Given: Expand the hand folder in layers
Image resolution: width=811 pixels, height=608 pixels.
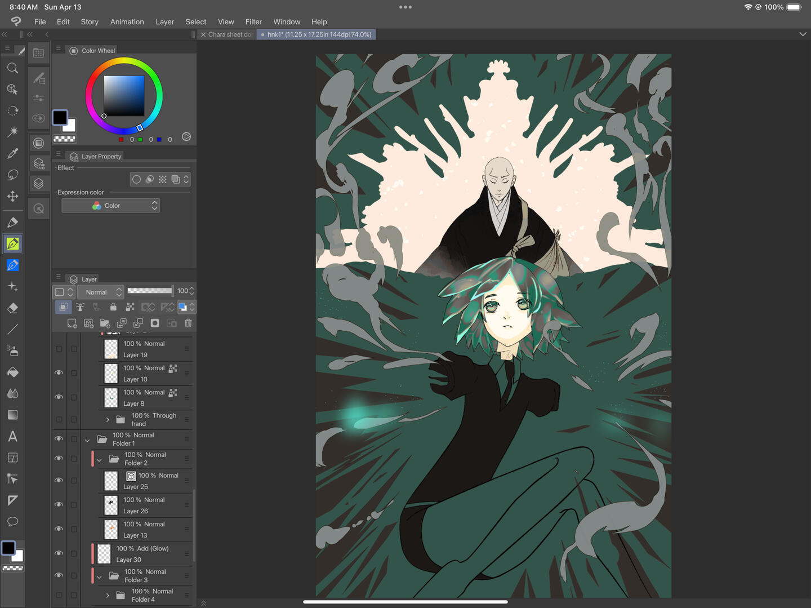Looking at the screenshot, I should pyautogui.click(x=108, y=419).
